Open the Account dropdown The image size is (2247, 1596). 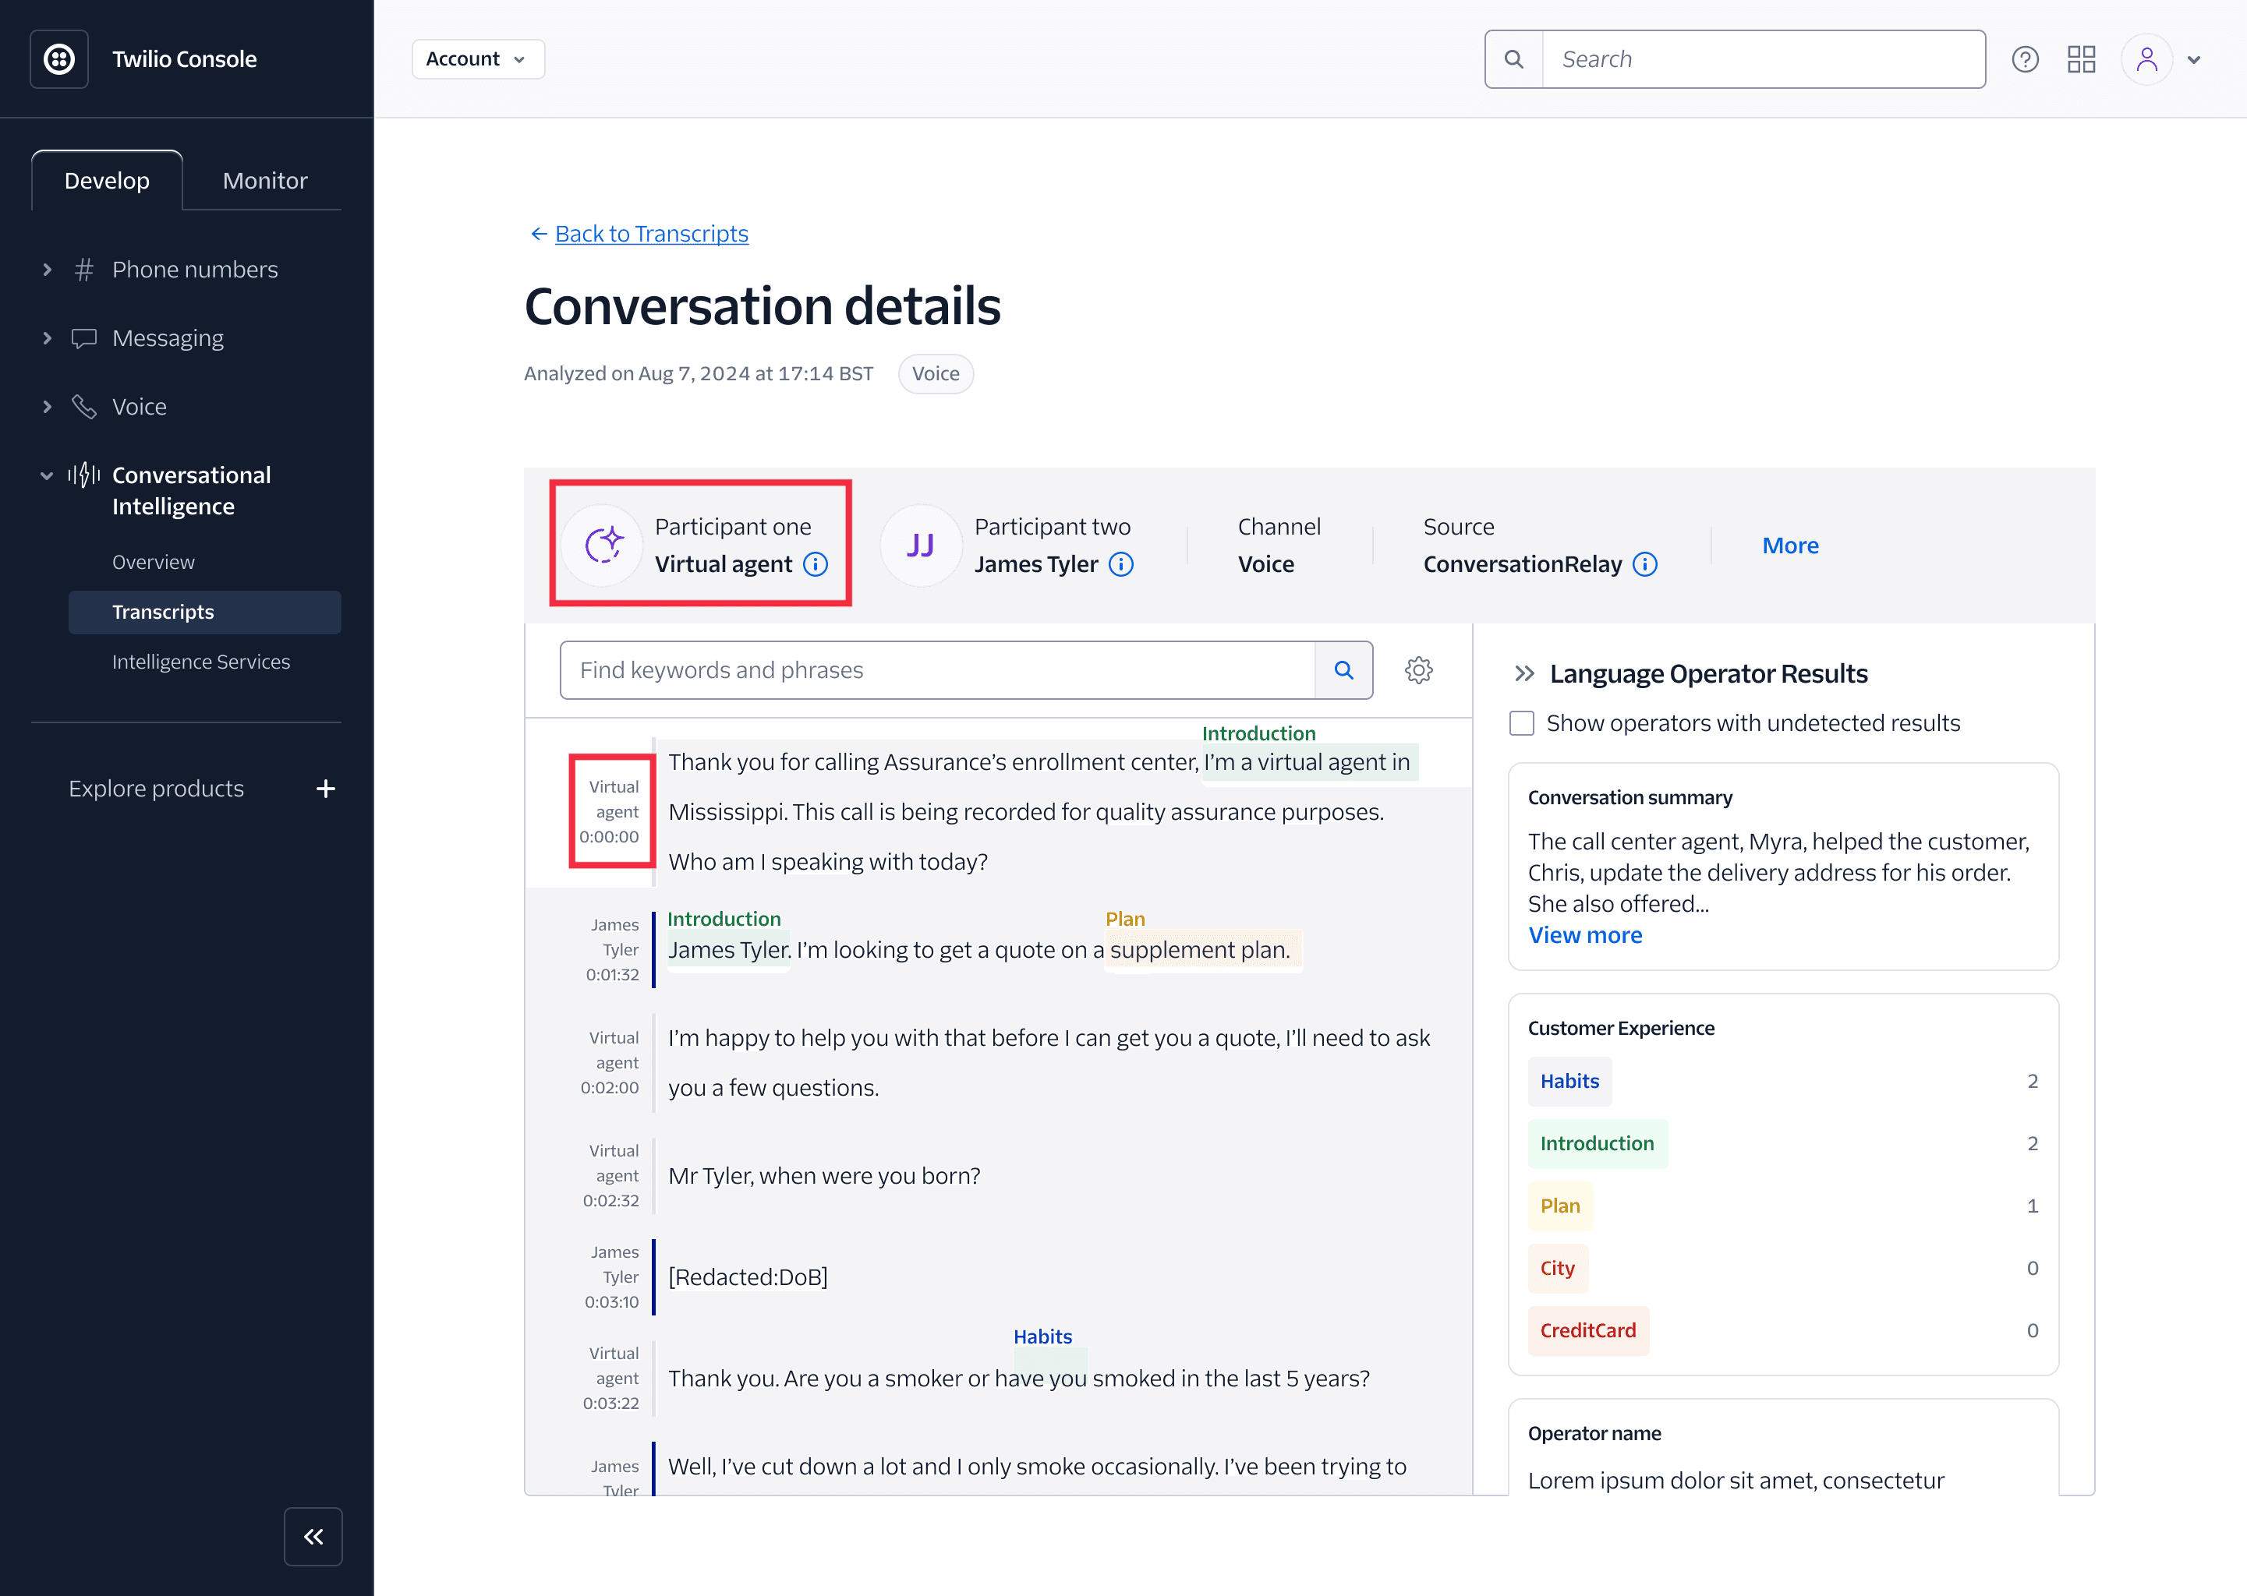click(x=478, y=58)
